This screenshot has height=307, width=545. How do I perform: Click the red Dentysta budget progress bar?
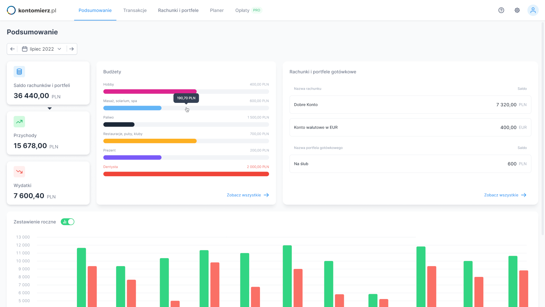pos(186,174)
